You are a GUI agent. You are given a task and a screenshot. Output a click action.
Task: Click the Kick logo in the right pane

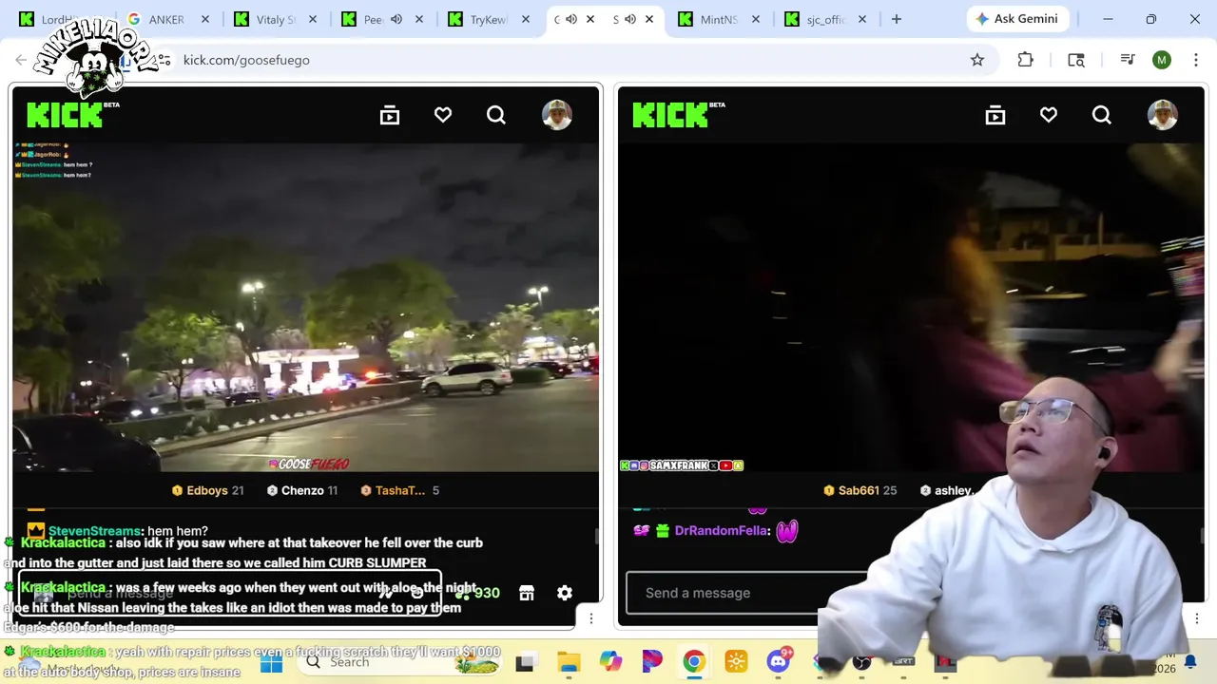[x=670, y=115]
